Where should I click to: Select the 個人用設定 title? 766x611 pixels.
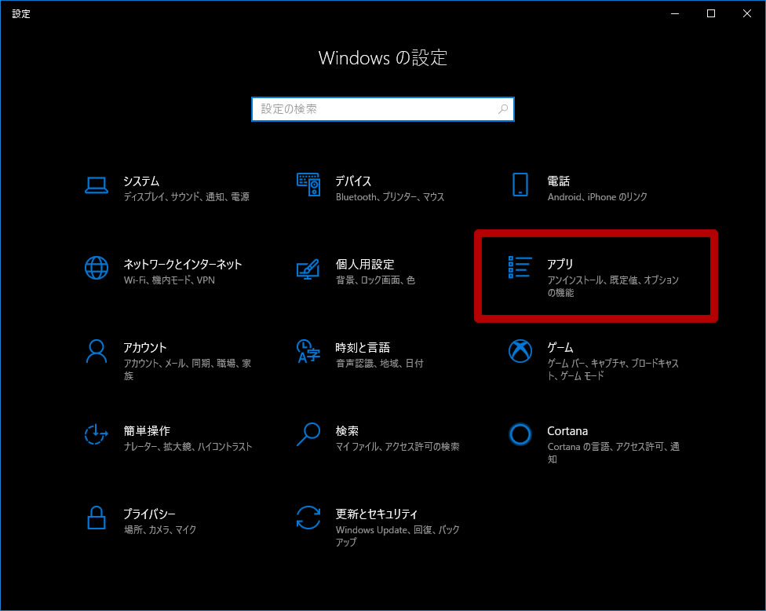click(x=365, y=265)
